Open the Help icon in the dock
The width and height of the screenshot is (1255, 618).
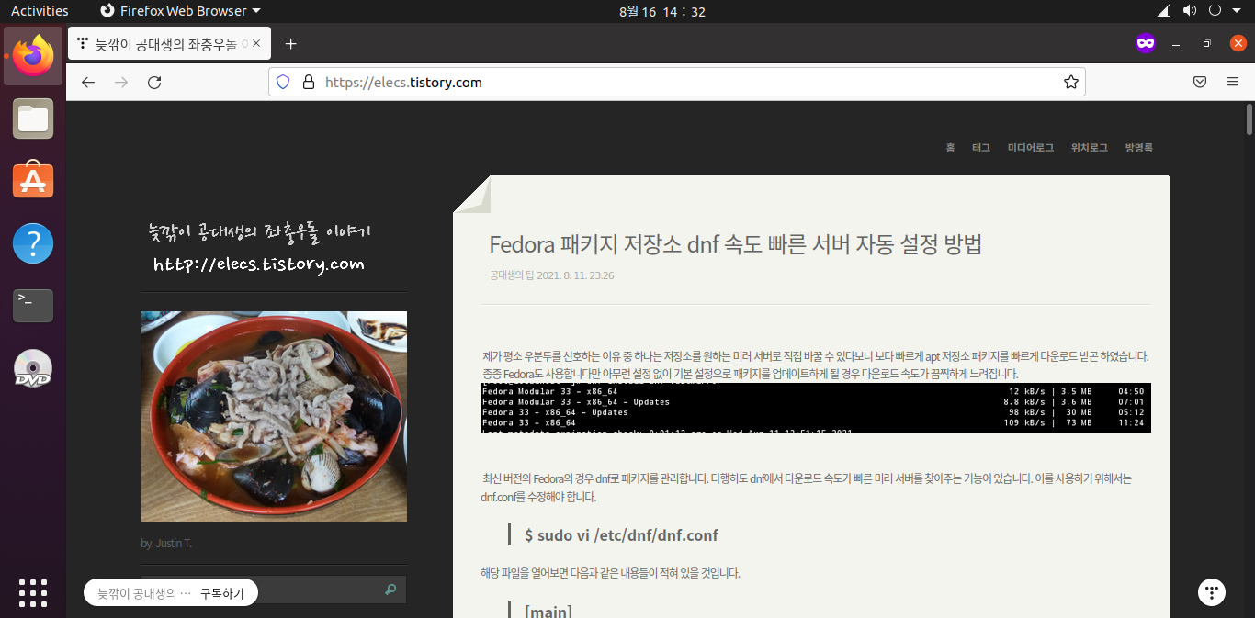[33, 243]
